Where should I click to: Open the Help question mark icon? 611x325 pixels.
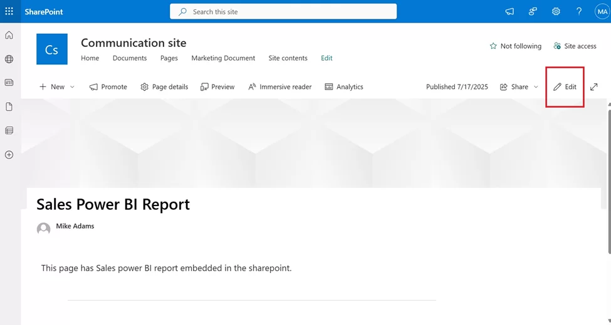click(579, 11)
